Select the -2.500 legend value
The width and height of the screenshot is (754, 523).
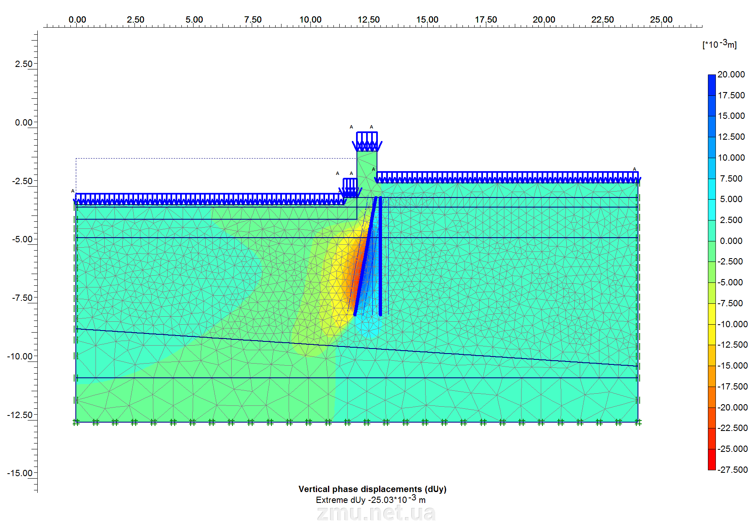tap(730, 261)
